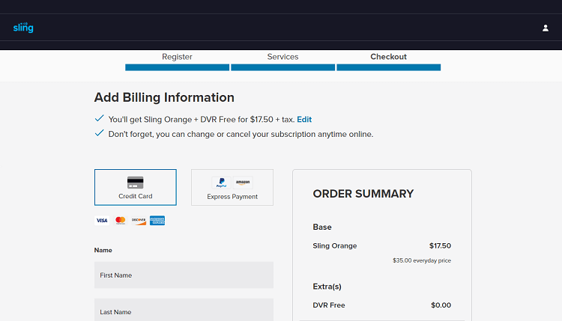Click the Edit link to change the plan
The width and height of the screenshot is (562, 321).
(304, 120)
